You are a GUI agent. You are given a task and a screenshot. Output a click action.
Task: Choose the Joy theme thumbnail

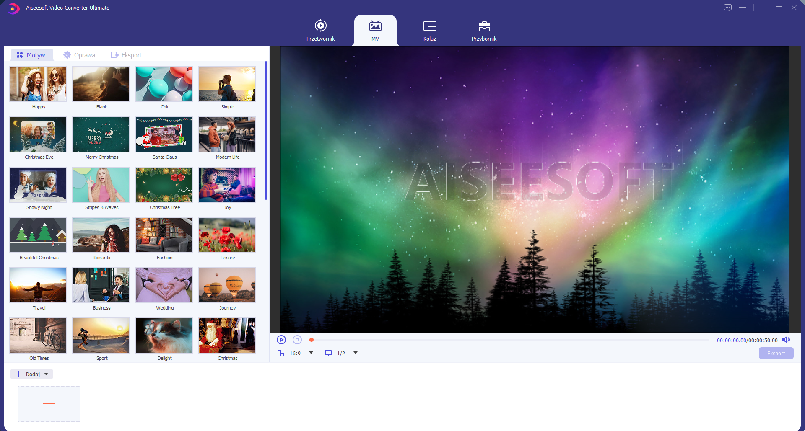point(227,185)
